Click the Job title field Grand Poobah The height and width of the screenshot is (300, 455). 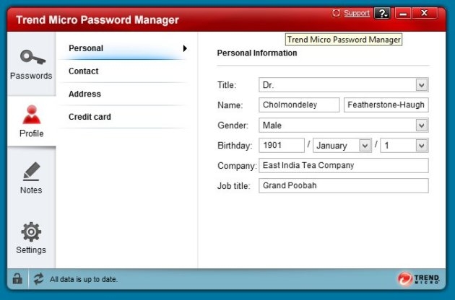point(344,185)
